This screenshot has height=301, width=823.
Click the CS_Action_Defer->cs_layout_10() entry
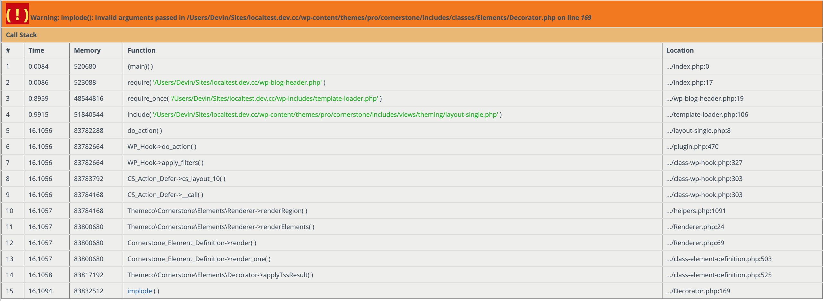click(176, 179)
